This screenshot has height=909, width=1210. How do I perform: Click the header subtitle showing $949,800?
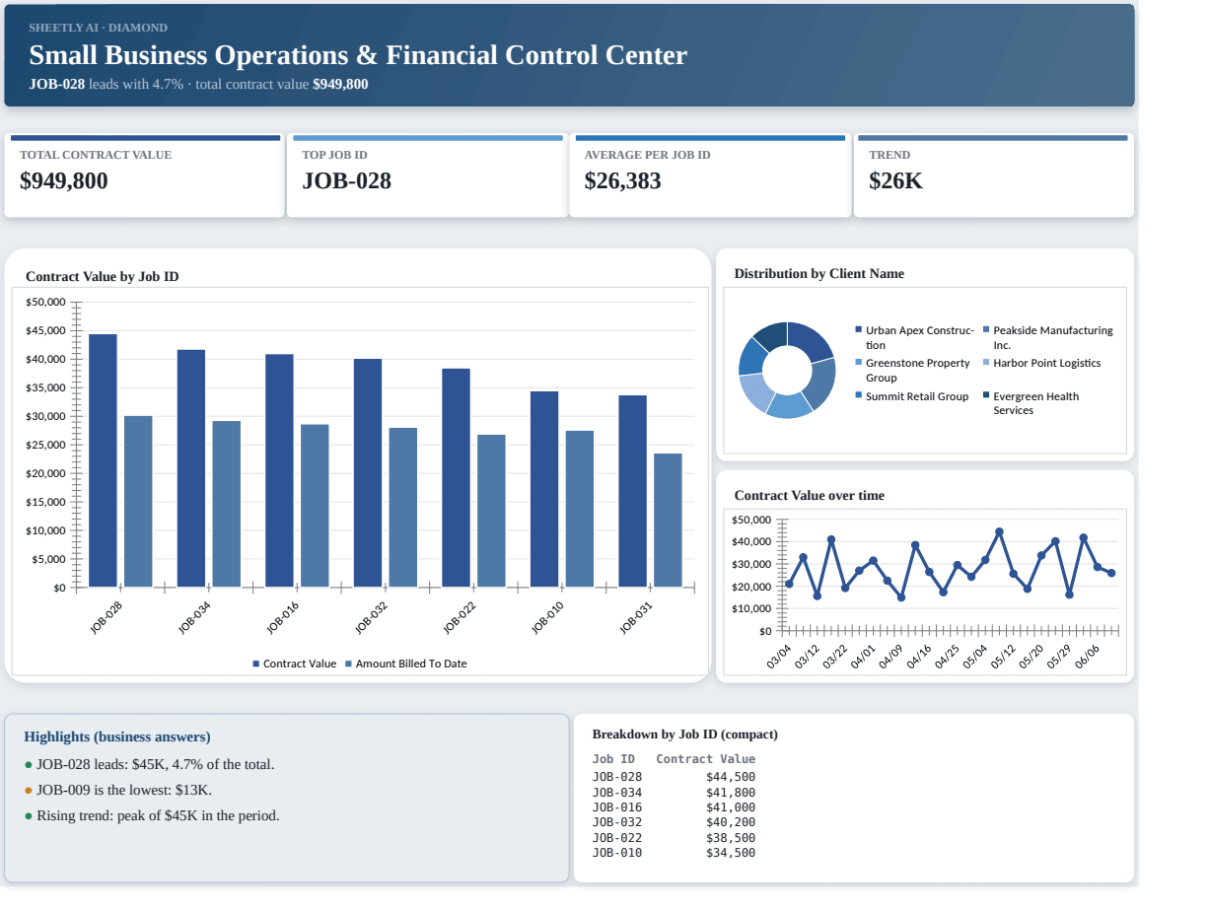click(198, 84)
